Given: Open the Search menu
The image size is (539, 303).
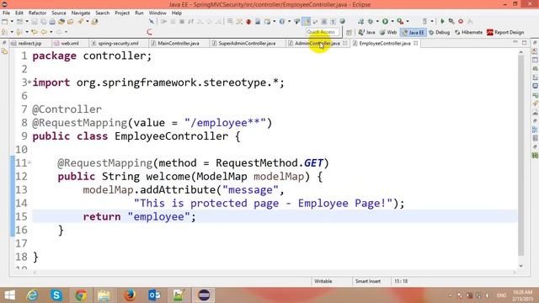Looking at the screenshot, I should tap(103, 13).
